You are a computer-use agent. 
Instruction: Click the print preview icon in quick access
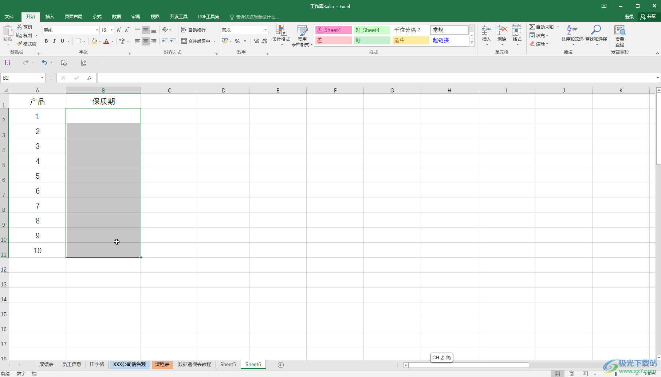[83, 63]
